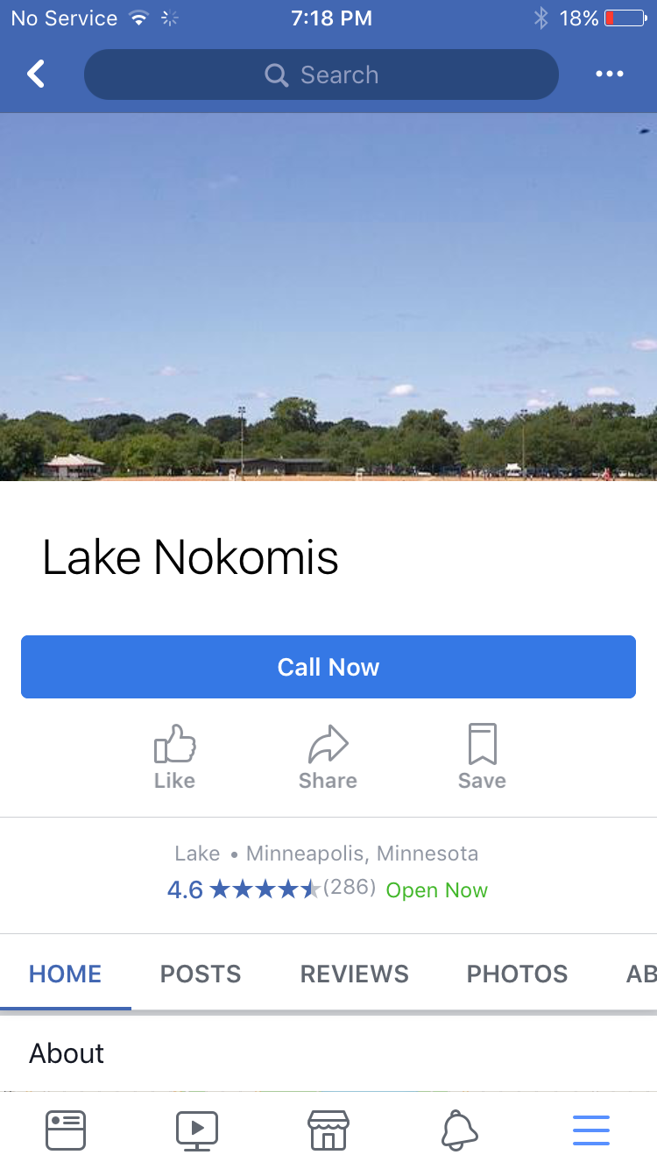Tap the Call Now button
657x1169 pixels.
click(x=328, y=667)
